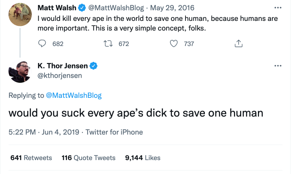Screen dimensions: 292x174
Task: Click the May 29, 2016 tweet date
Action: click(x=172, y=8)
